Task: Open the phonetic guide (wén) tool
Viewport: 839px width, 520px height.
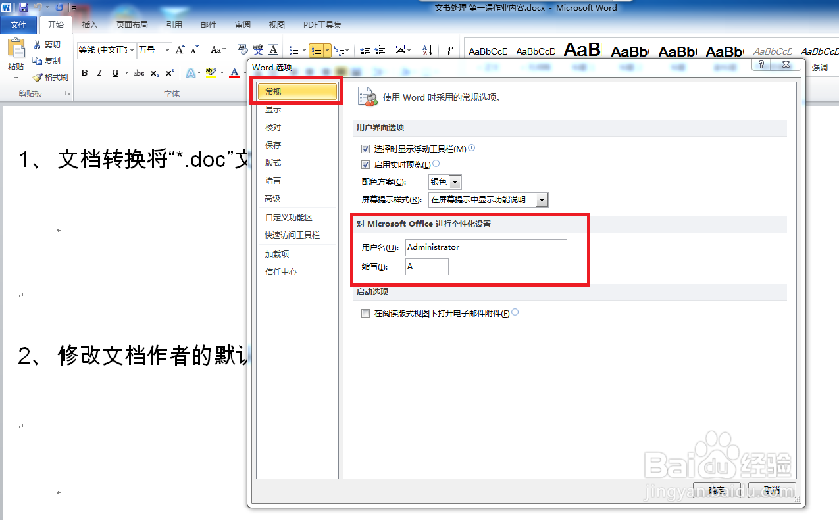Action: 258,50
